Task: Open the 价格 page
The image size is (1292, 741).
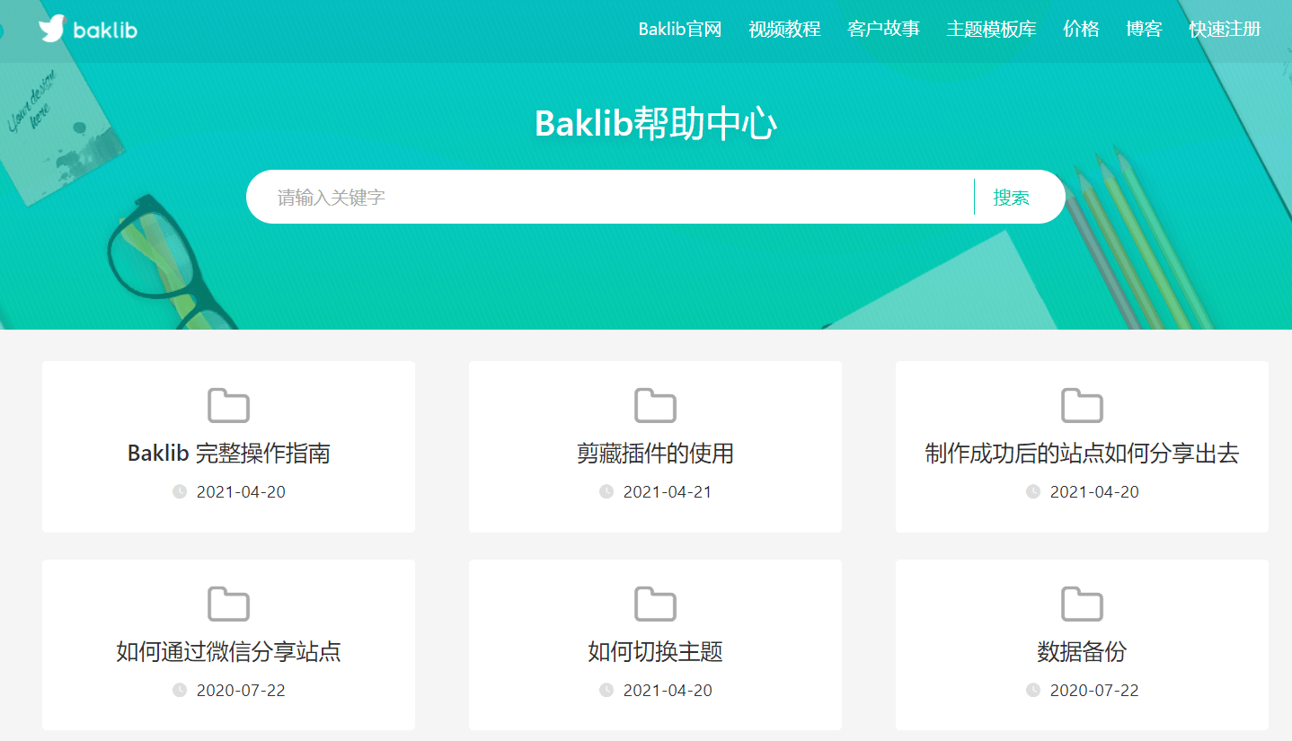Action: (1081, 29)
